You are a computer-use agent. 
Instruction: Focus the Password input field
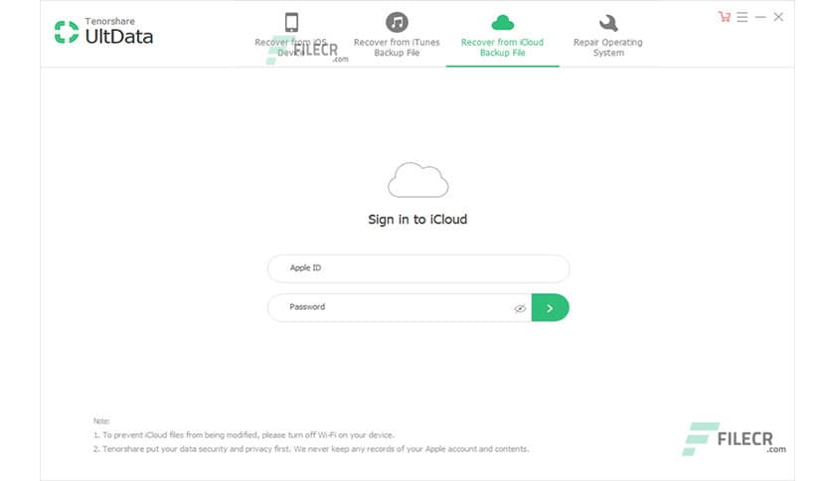[x=400, y=308]
